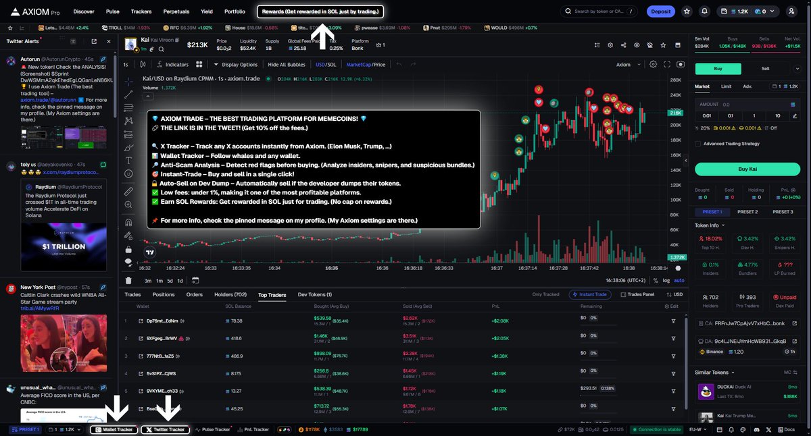Click the Buy Kai button
This screenshot has height=436, width=811.
point(747,168)
